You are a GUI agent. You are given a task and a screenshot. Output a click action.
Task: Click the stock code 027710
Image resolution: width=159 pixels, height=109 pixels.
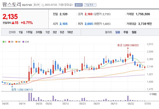click(x=27, y=5)
